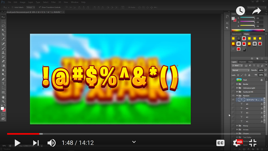Apply the first yellow style swatch

tap(233, 38)
